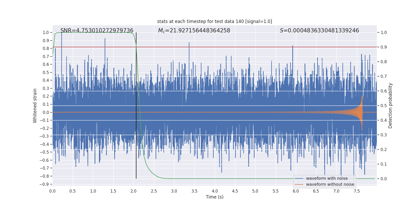Click the 1.0 tick on the whitened strain axis
This screenshot has height=209, width=419.
[x=46, y=33]
